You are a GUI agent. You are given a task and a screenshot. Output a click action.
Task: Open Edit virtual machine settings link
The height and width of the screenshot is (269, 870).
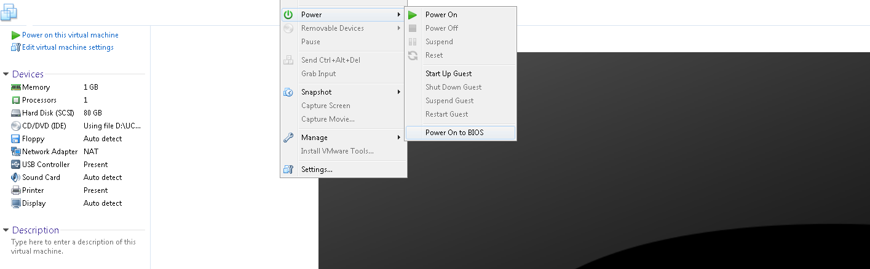click(x=68, y=47)
